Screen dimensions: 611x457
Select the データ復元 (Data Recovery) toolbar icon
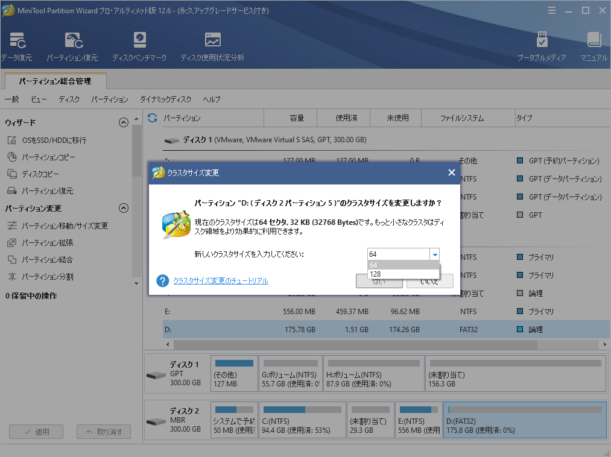pyautogui.click(x=18, y=45)
